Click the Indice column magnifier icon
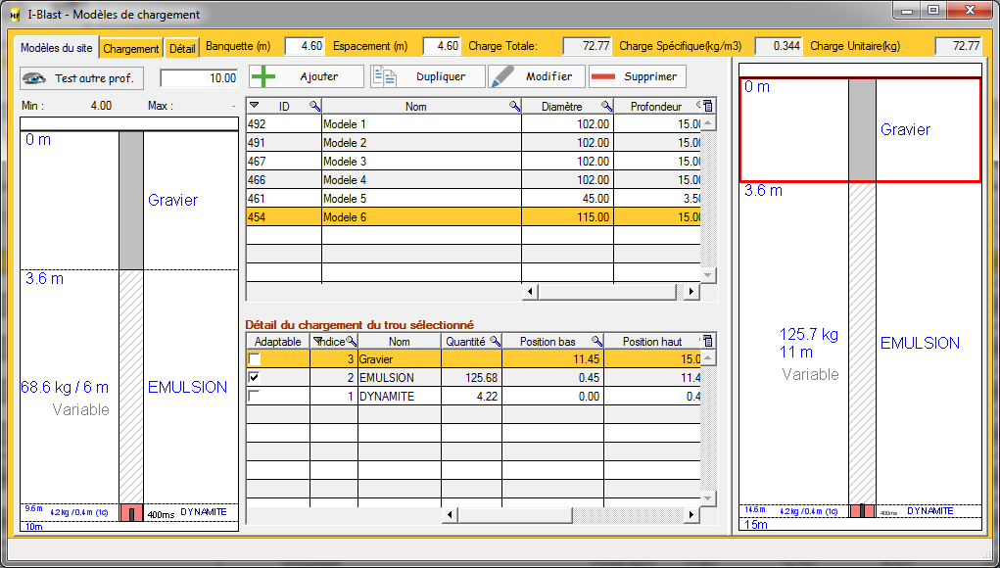 [352, 342]
